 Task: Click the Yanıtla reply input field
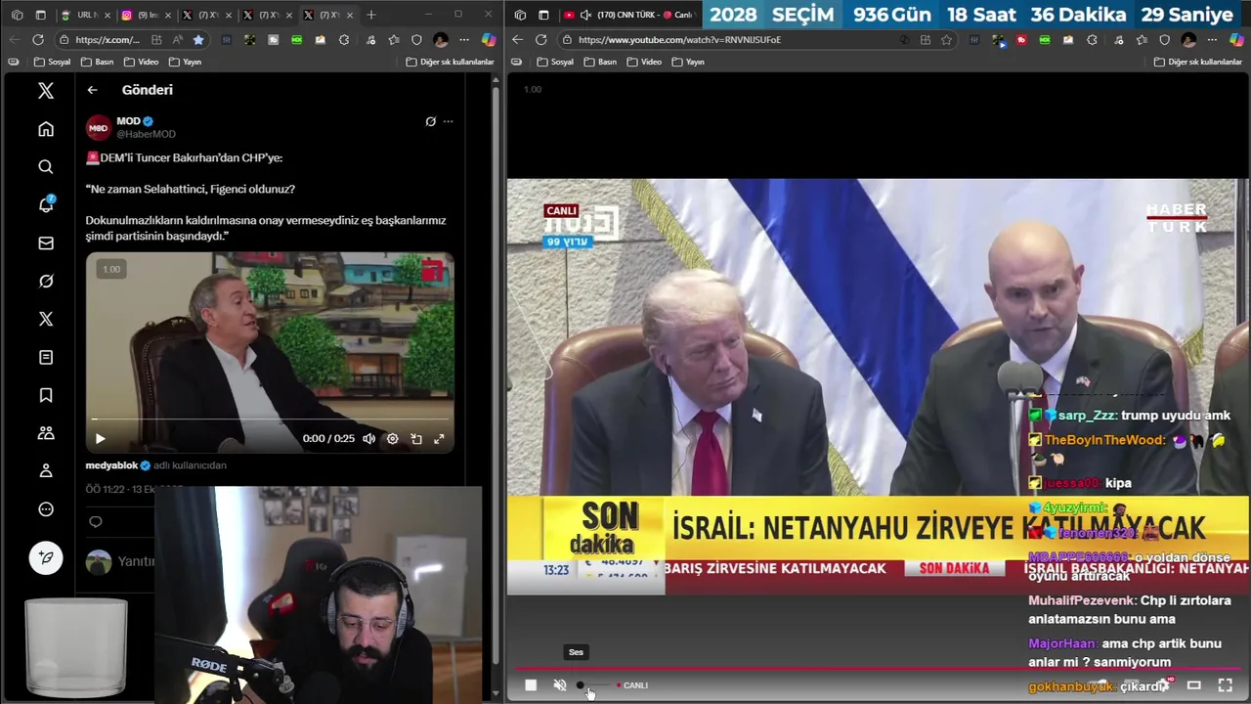click(x=136, y=561)
